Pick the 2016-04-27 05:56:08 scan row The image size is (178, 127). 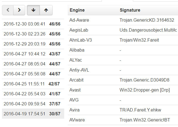(x=33, y=74)
